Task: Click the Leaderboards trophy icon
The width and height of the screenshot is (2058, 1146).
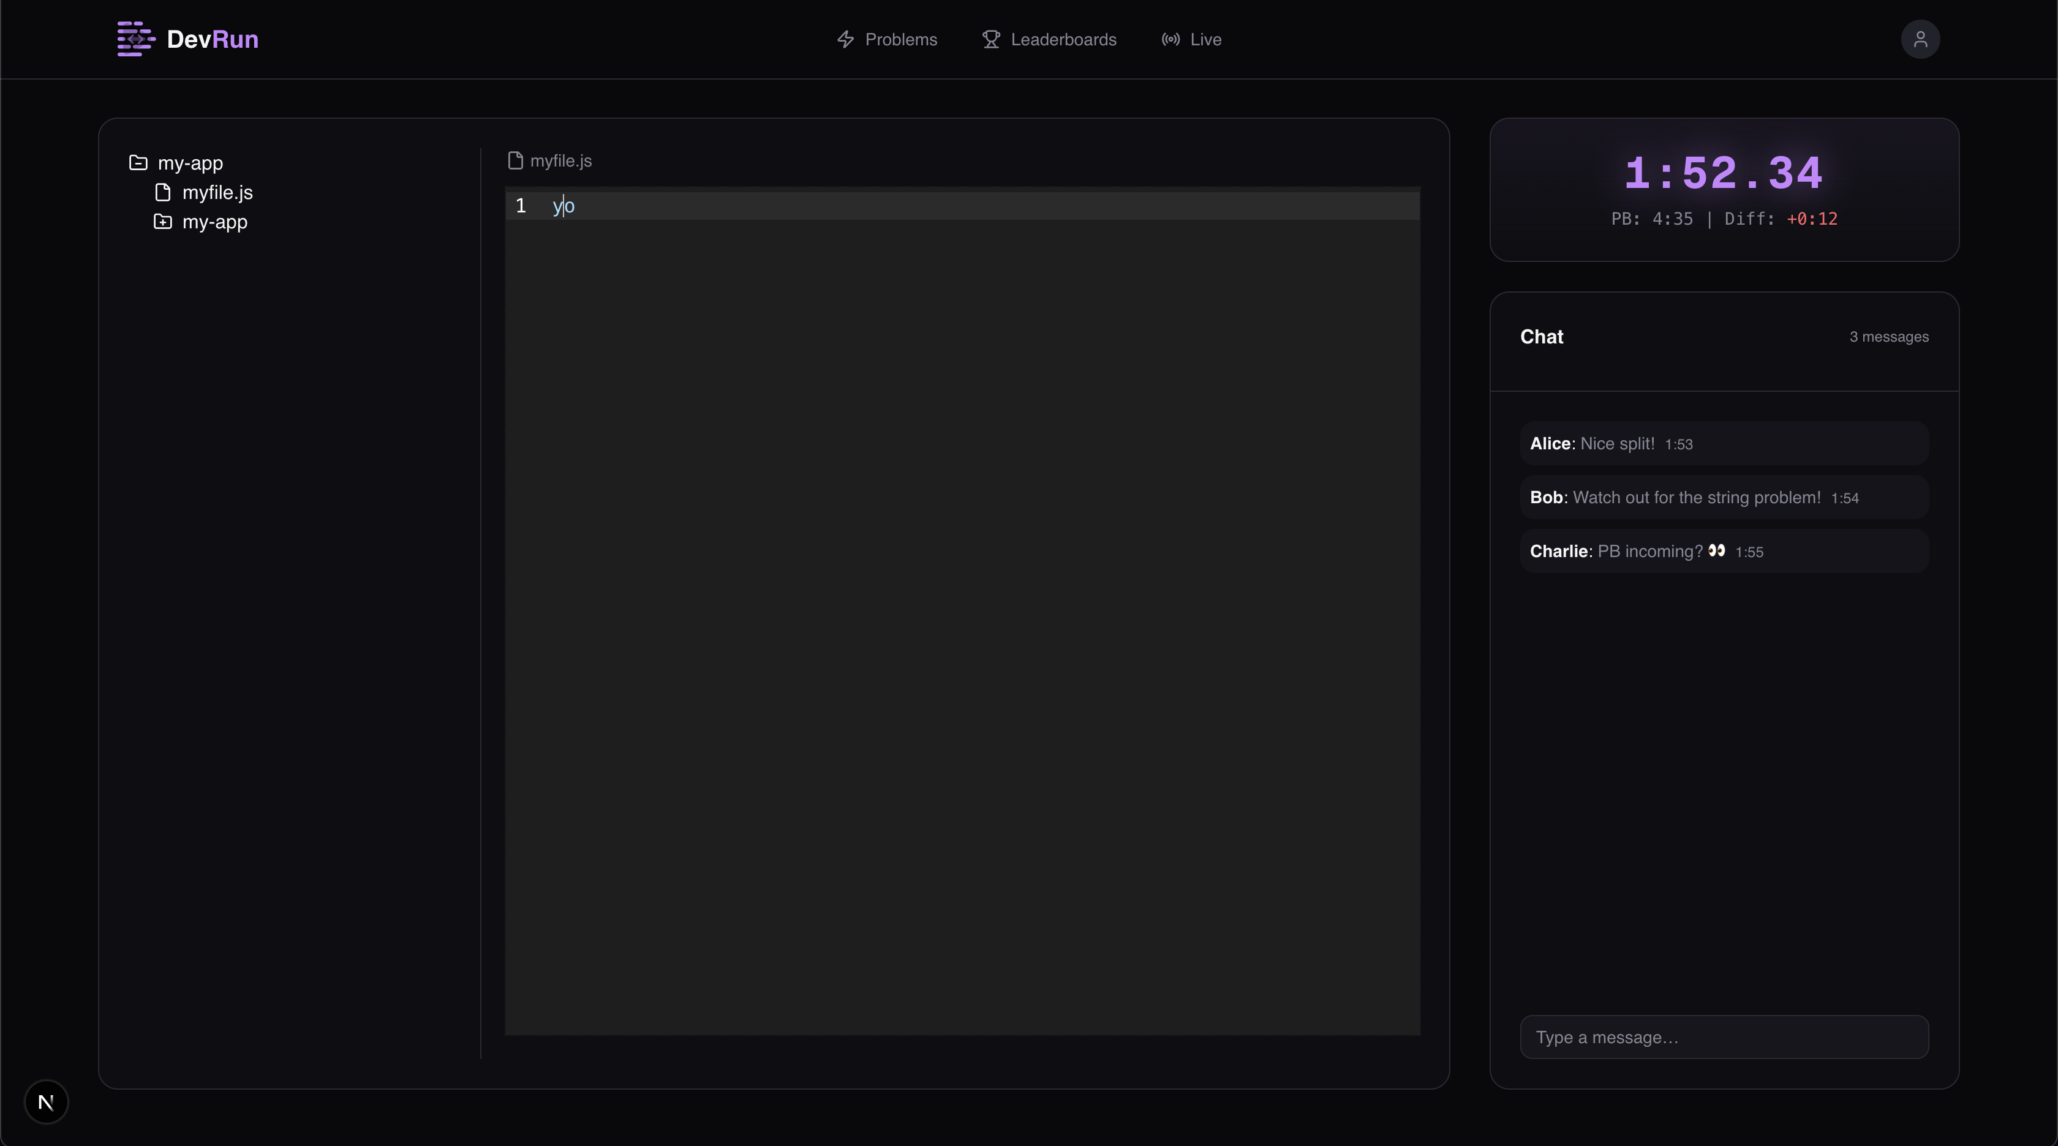Action: coord(992,39)
